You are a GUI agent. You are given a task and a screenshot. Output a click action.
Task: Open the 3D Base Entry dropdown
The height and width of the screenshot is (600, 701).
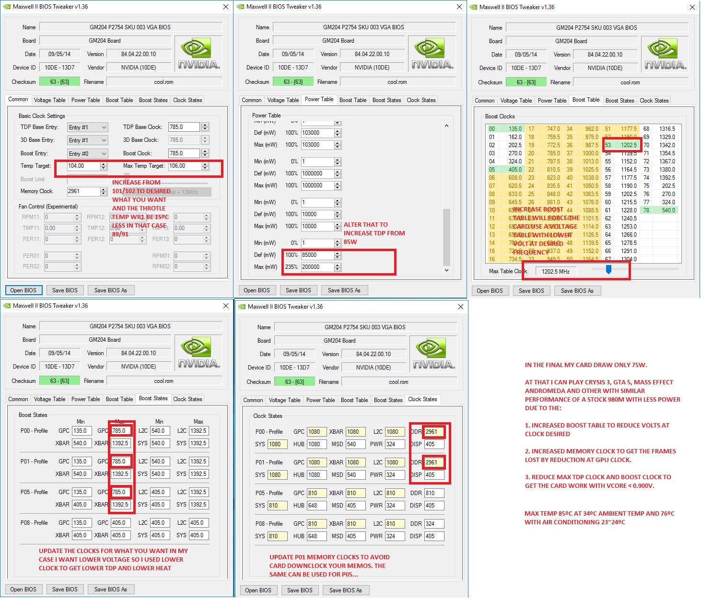pyautogui.click(x=87, y=140)
